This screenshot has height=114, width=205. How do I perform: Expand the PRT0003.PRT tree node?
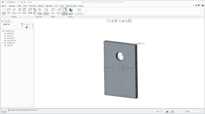pos(3,43)
